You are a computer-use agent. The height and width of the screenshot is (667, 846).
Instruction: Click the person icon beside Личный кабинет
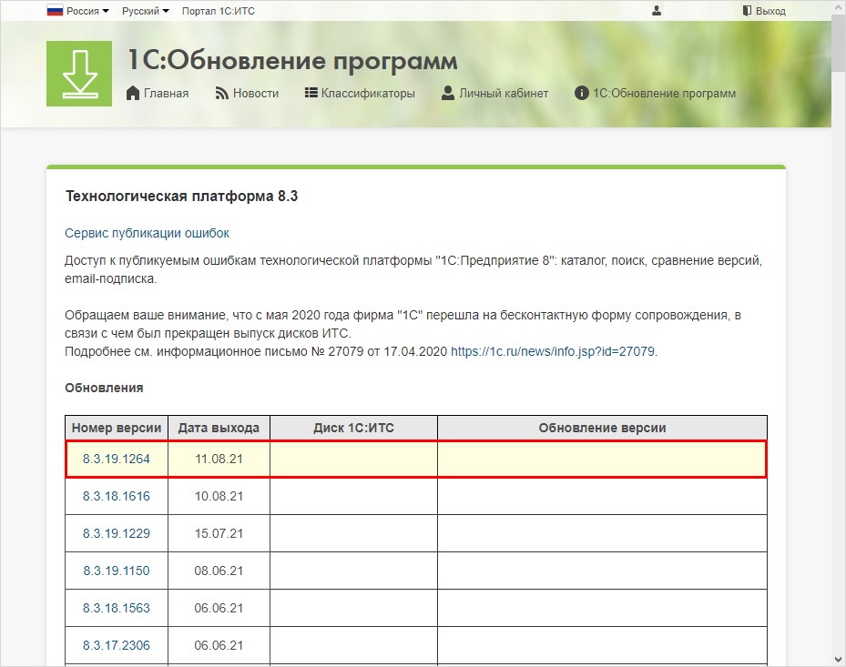pos(448,94)
